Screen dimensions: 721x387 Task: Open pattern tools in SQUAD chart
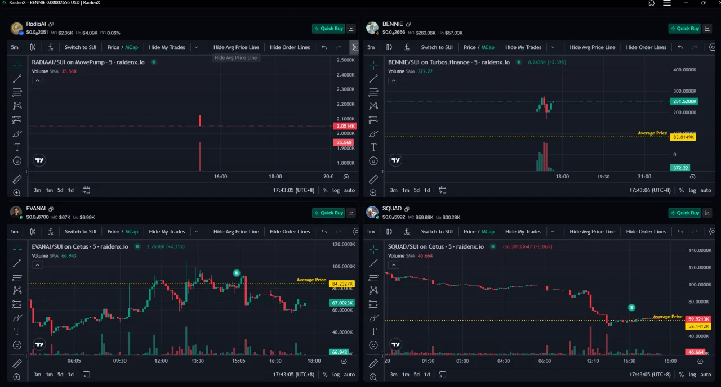tap(373, 290)
